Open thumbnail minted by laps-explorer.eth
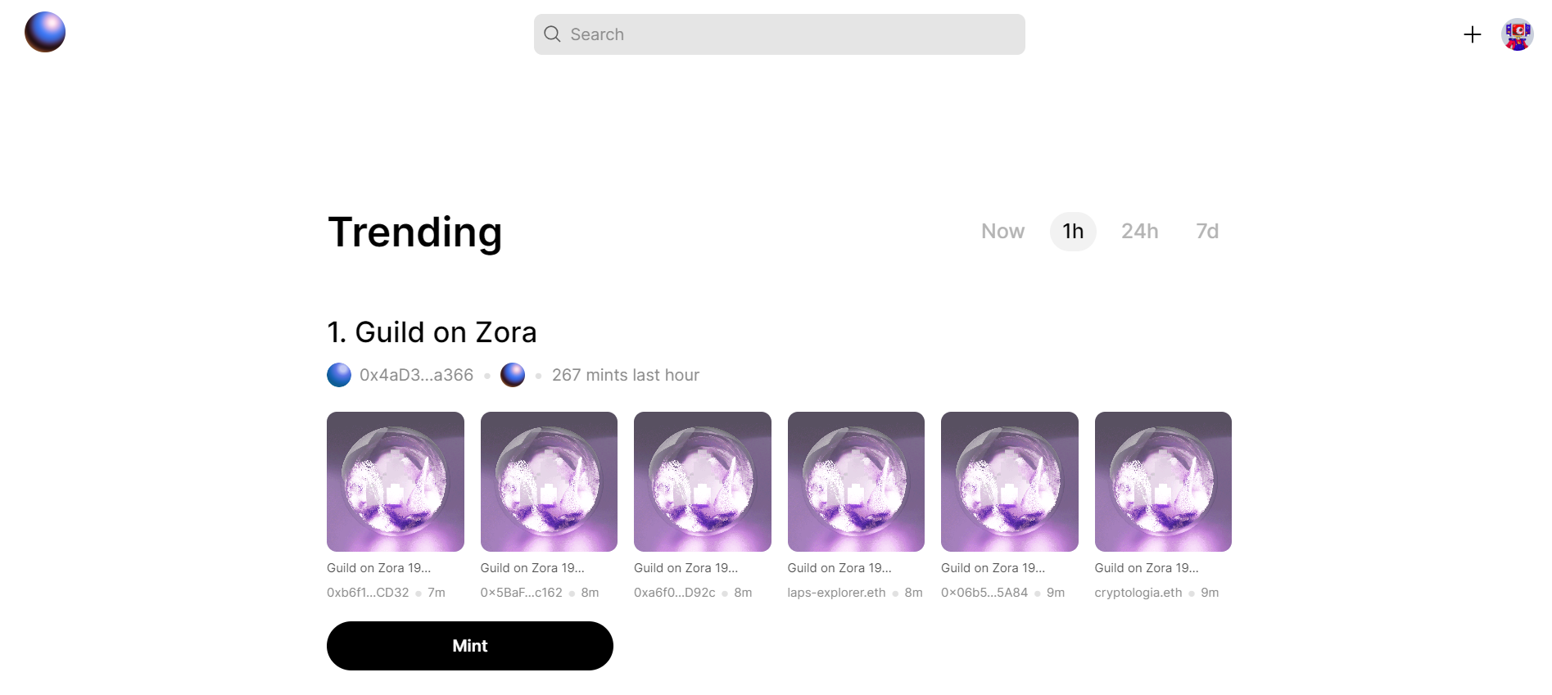The image size is (1552, 695). tap(856, 481)
